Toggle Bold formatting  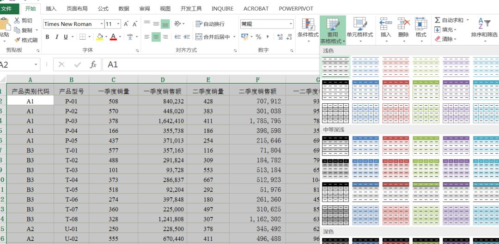(x=47, y=37)
